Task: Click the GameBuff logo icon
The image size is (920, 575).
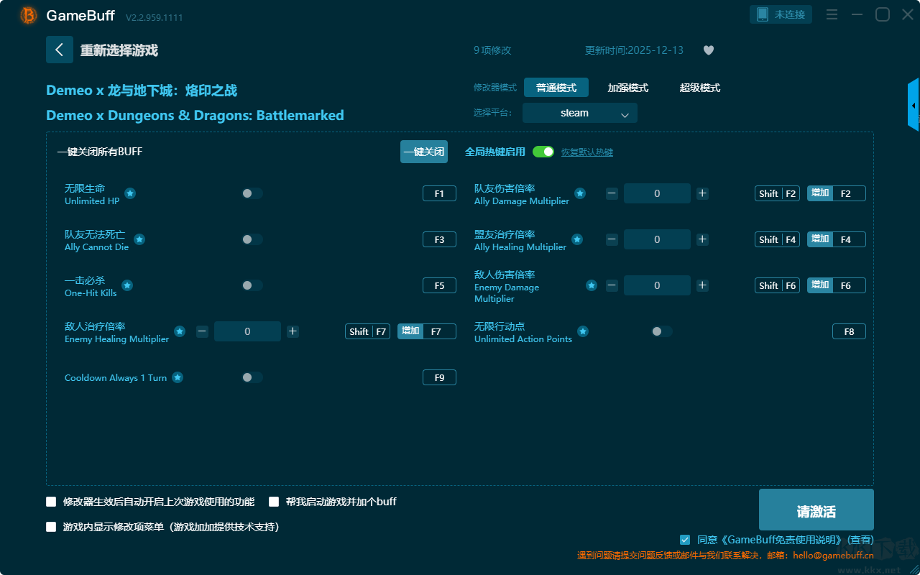Action: coord(29,15)
